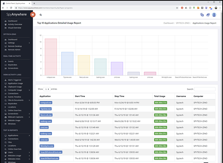
Task: Open a new browser tab with plus
Action: click(34, 3)
